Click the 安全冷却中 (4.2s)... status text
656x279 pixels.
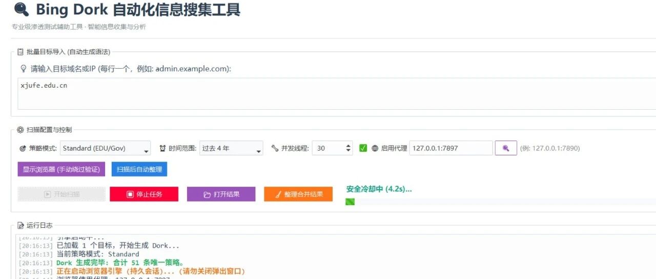pos(379,189)
